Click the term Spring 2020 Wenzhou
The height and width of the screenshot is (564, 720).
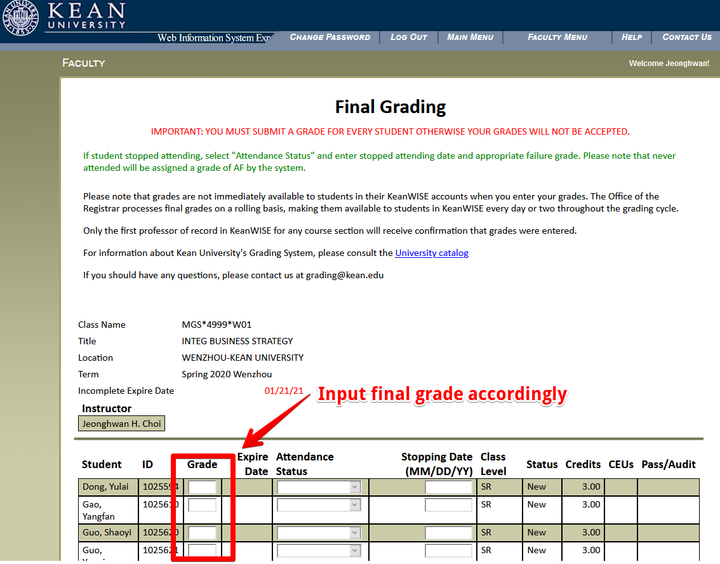click(227, 374)
